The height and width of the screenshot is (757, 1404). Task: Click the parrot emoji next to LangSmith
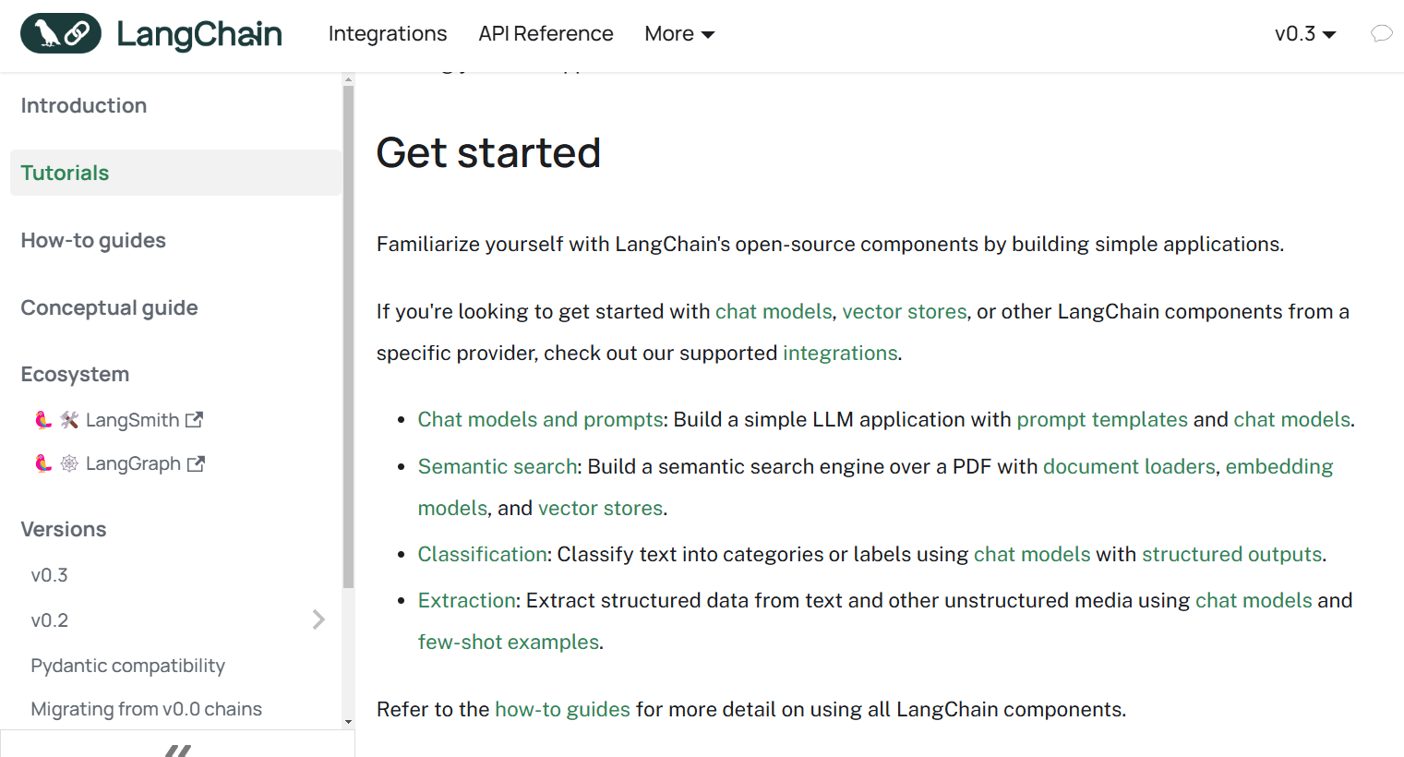coord(42,420)
